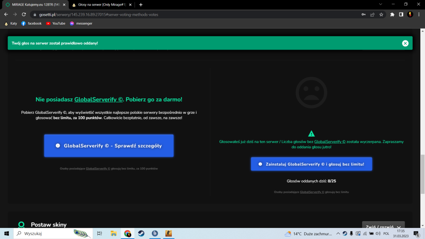Click GlobalServerify © - Sprawdź szczegóły button
The image size is (425, 239).
pyautogui.click(x=109, y=146)
